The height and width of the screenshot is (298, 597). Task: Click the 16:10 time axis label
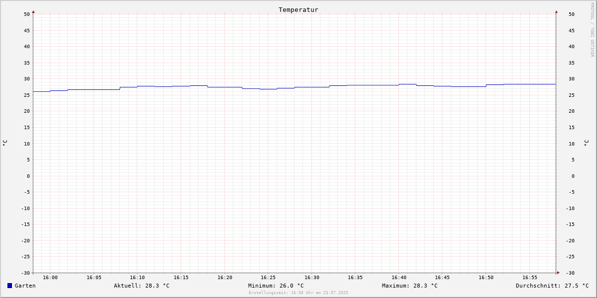[x=137, y=278]
